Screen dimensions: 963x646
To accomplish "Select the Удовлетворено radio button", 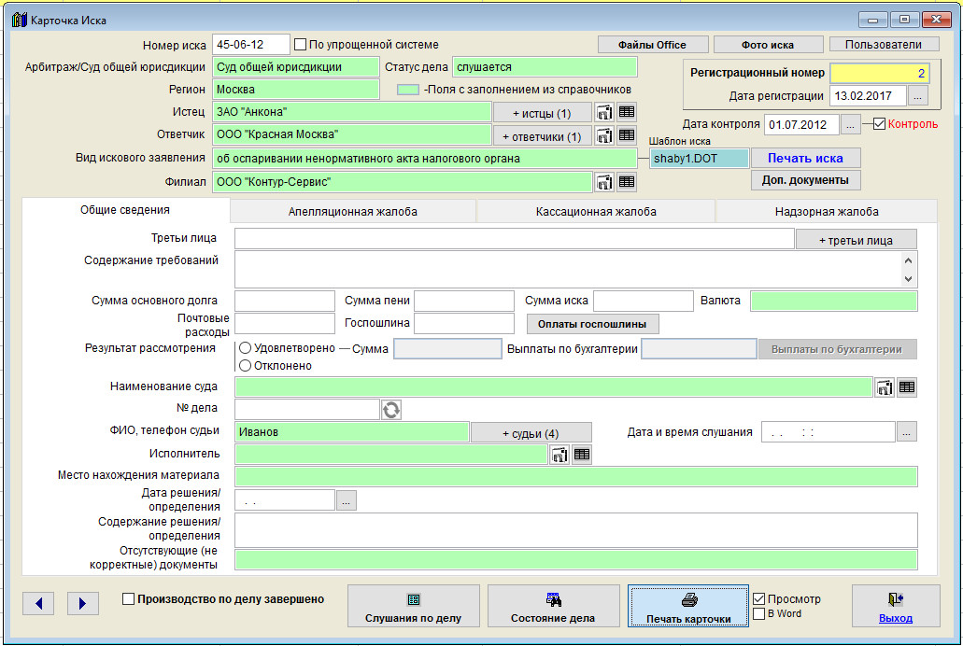I will (x=246, y=348).
